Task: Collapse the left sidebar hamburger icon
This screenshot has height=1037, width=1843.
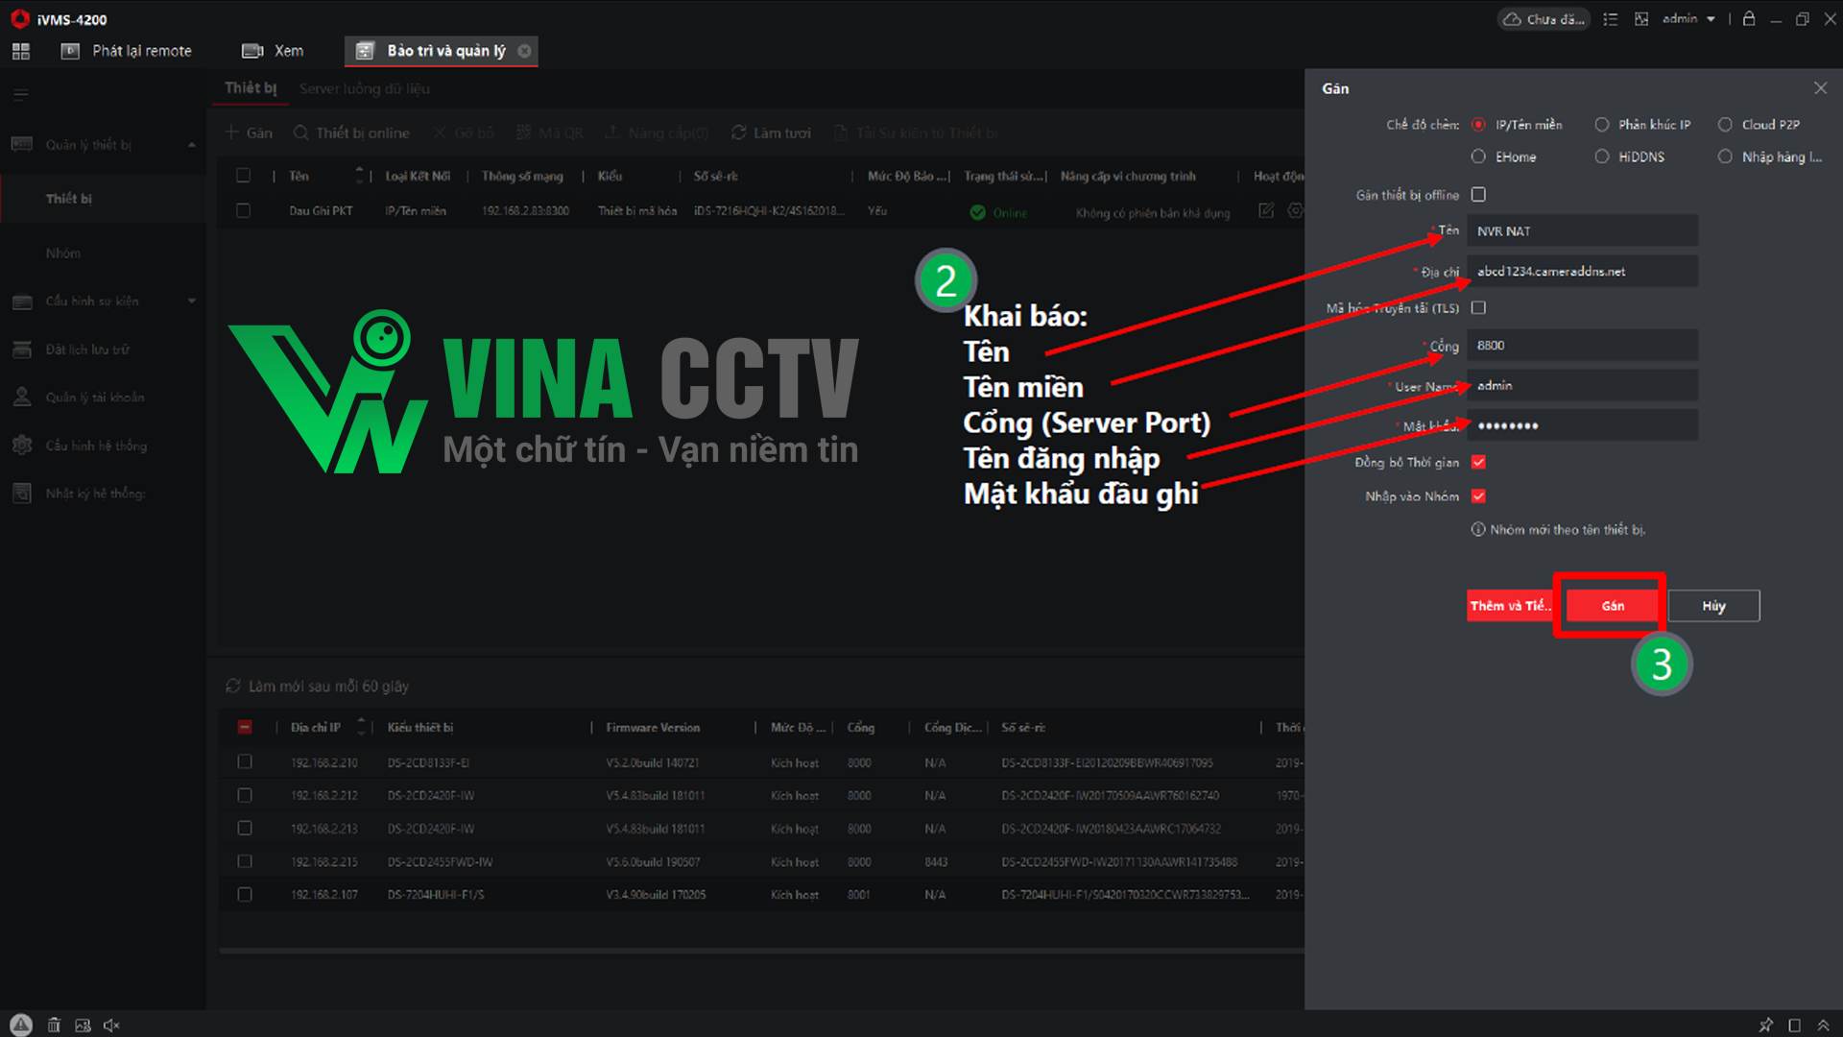Action: [x=21, y=94]
